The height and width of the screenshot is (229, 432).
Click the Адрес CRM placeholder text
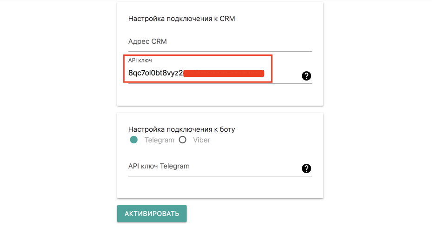click(147, 42)
